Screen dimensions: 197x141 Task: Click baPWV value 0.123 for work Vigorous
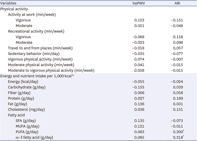(139, 20)
